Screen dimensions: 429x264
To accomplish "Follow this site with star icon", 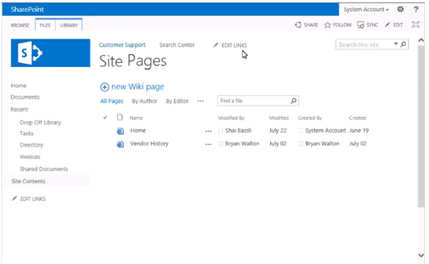I will [327, 25].
